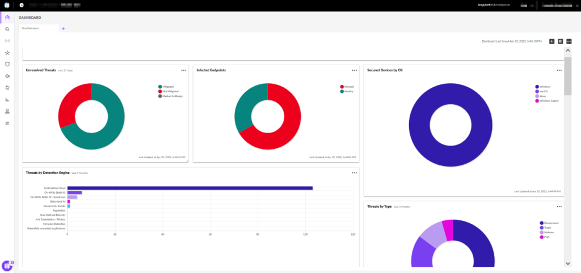
Task: Click the teal Healthy segment of Infected Endpoints
Action: click(x=246, y=105)
